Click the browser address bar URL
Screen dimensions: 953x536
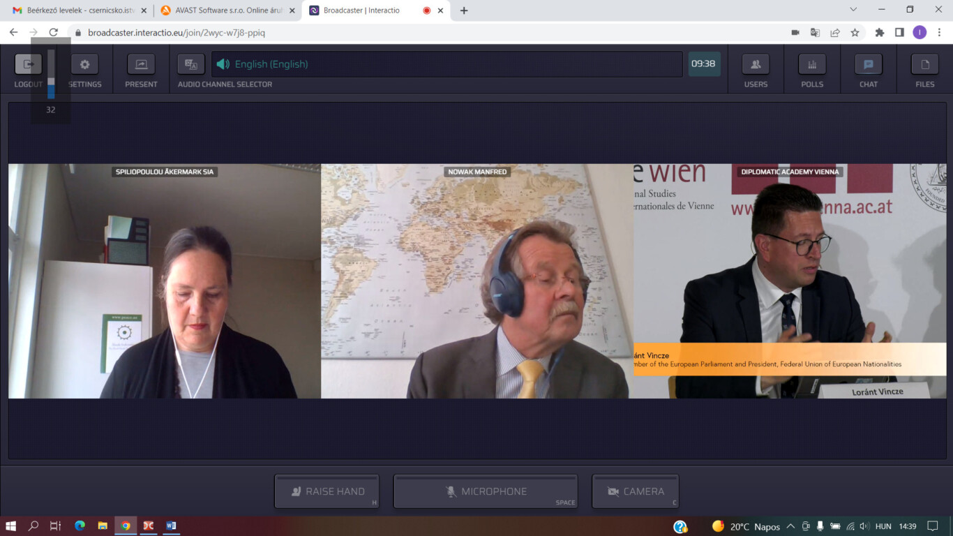(177, 33)
